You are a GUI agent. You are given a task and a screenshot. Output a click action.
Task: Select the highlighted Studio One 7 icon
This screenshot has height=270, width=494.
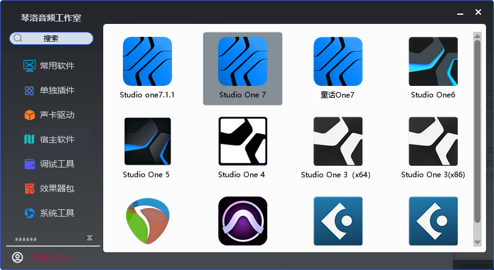coord(243,61)
